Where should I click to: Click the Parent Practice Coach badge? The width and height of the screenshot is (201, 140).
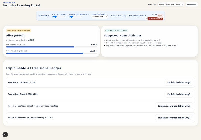tap(116, 30)
